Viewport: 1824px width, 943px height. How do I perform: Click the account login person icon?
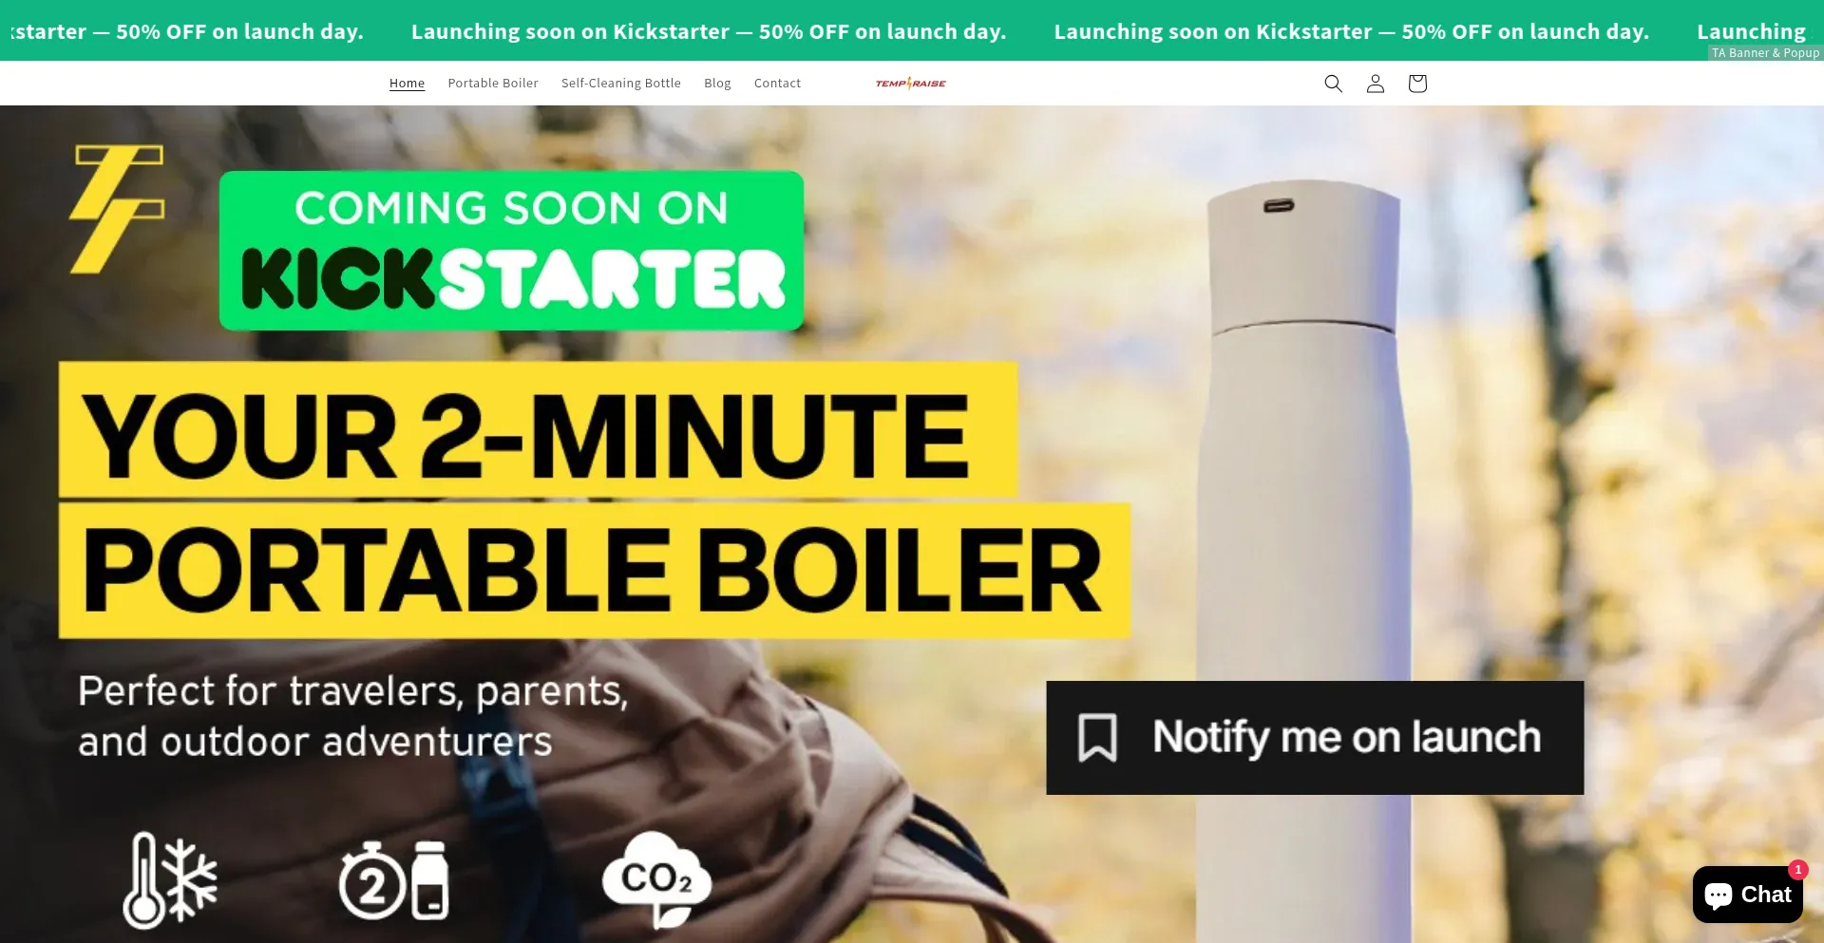pos(1375,84)
